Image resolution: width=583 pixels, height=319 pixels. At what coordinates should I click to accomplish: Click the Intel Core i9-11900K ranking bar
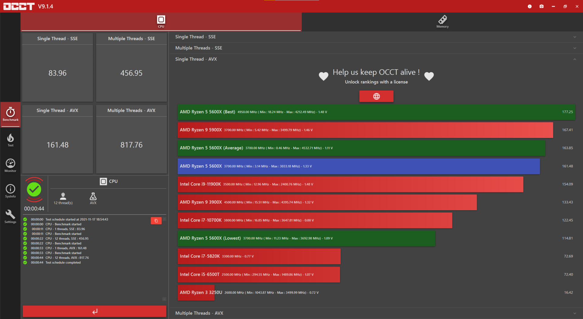pos(350,184)
